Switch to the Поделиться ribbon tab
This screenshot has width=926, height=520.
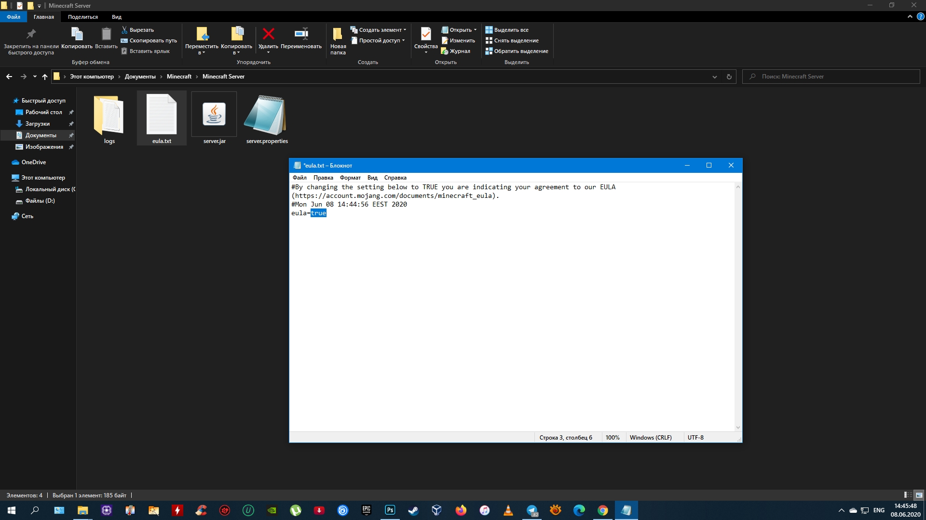click(x=83, y=17)
